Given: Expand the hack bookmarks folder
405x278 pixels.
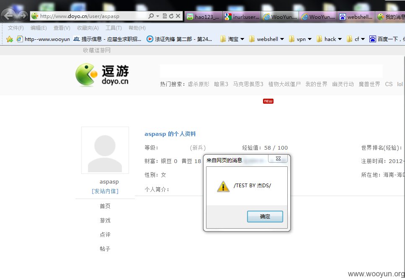Looking at the screenshot, I should pos(340,39).
